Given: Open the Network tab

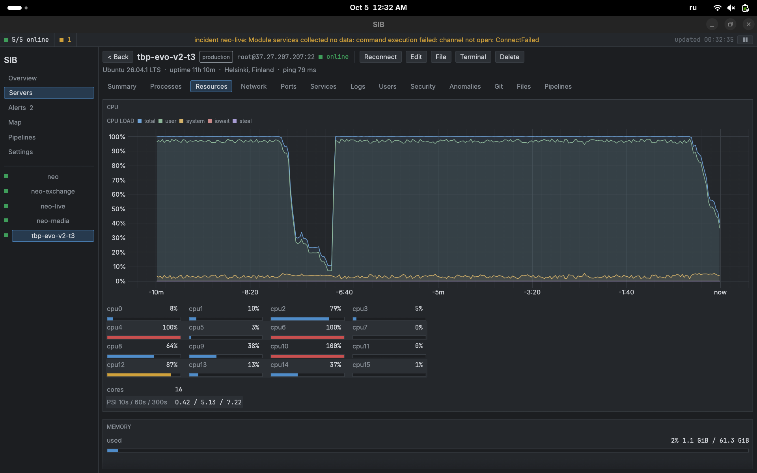Looking at the screenshot, I should (254, 86).
